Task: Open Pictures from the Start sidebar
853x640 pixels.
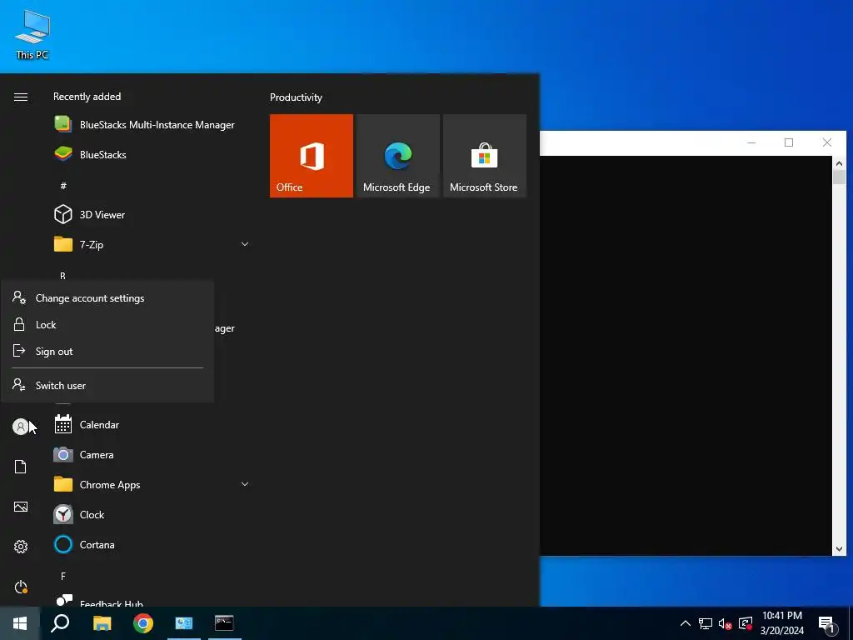Action: point(20,507)
